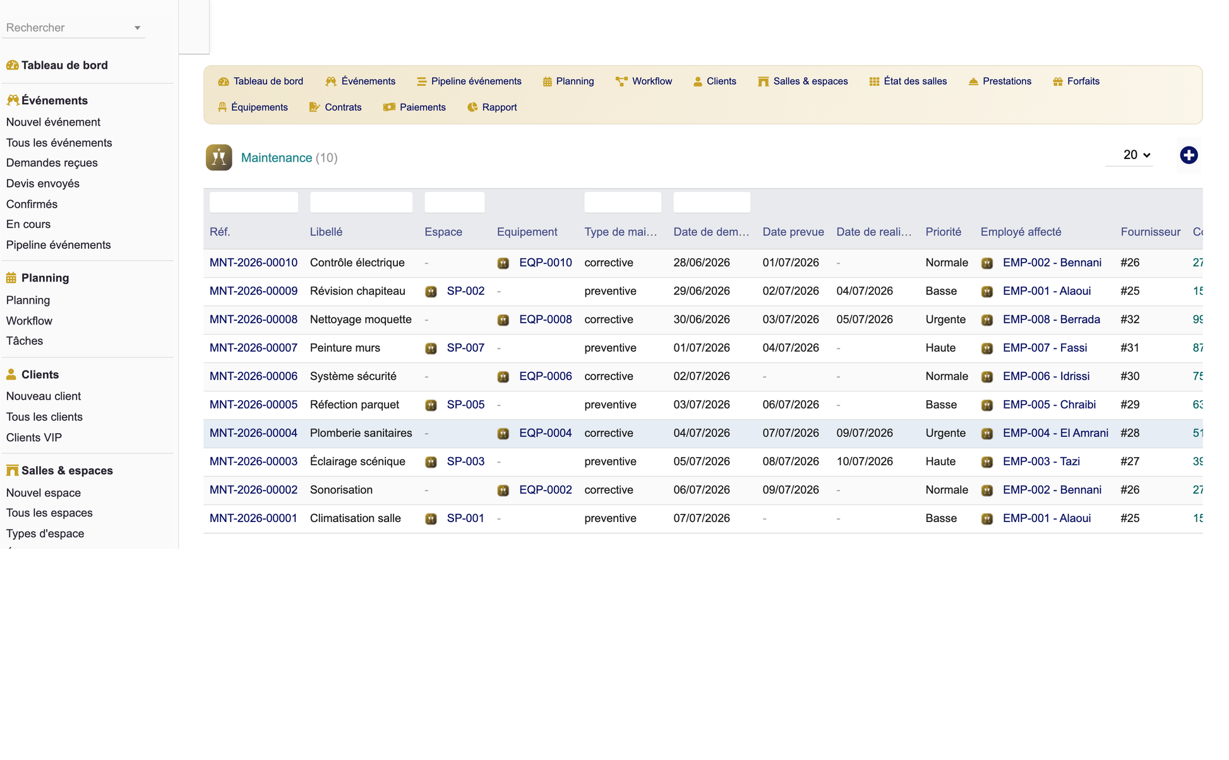The width and height of the screenshot is (1229, 760).
Task: Click the icon next to EQP-0010
Action: [x=503, y=263]
